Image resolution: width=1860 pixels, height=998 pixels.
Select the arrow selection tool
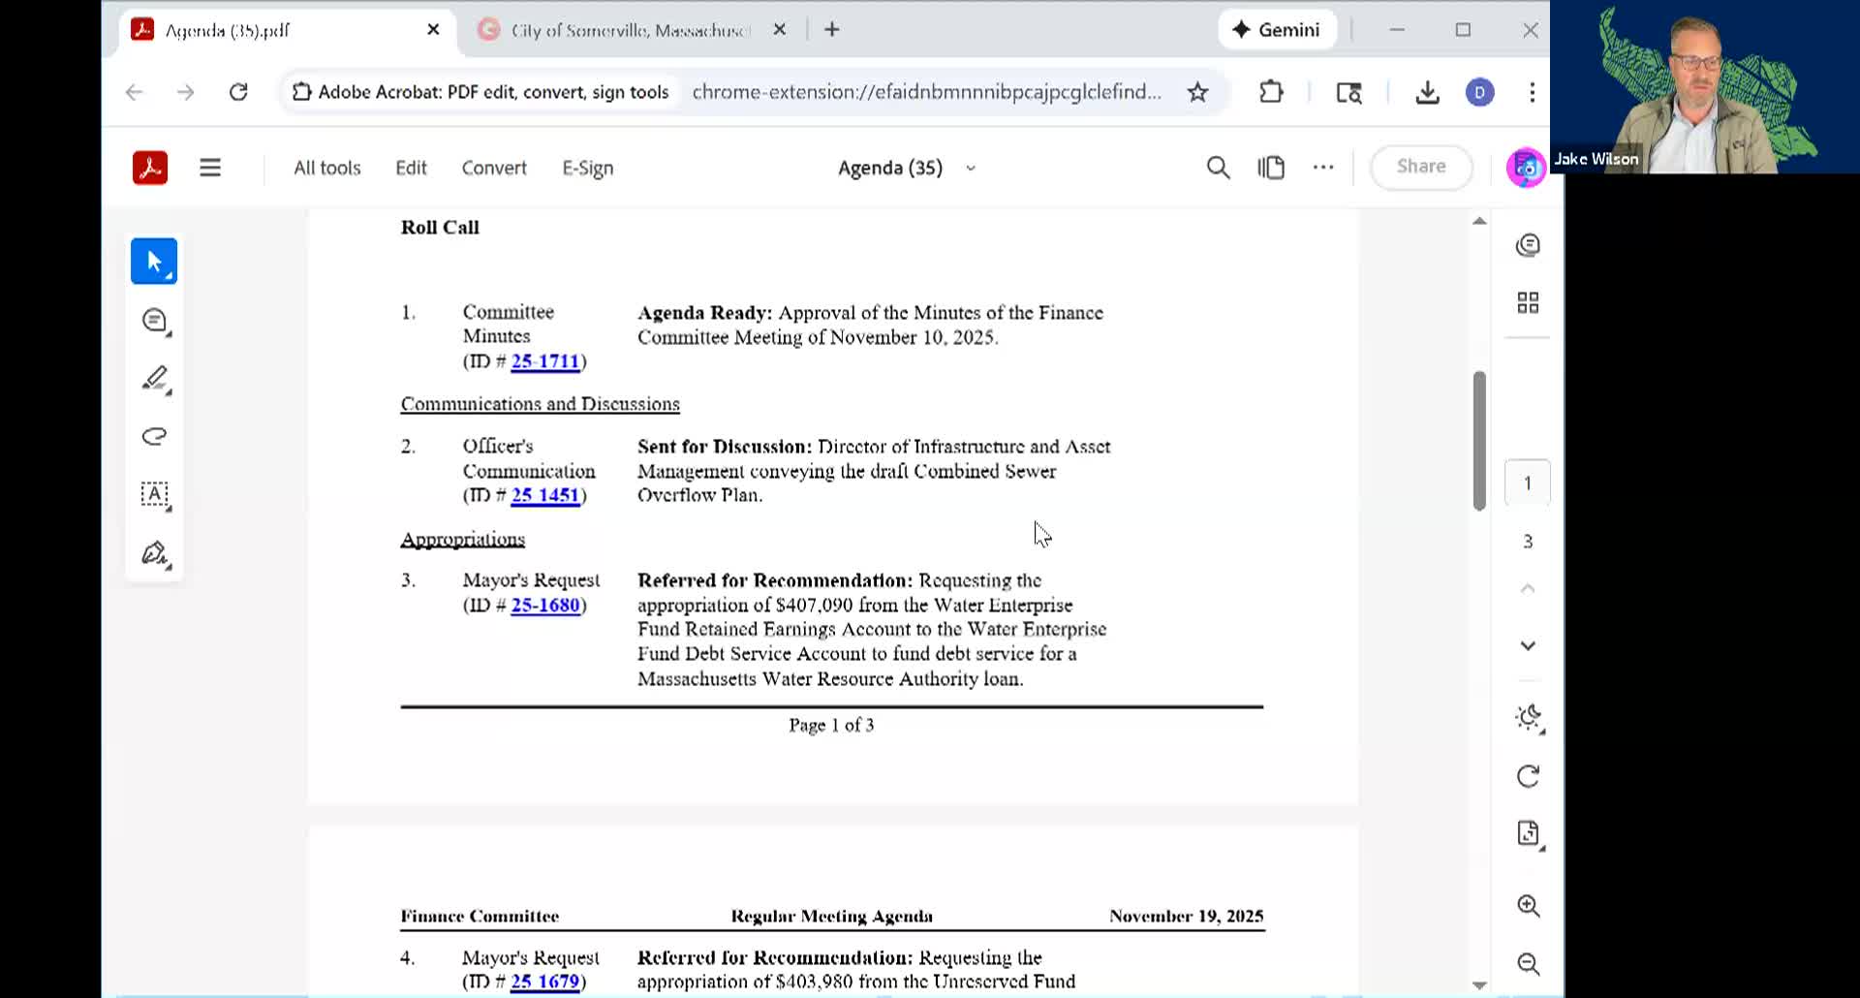point(154,262)
